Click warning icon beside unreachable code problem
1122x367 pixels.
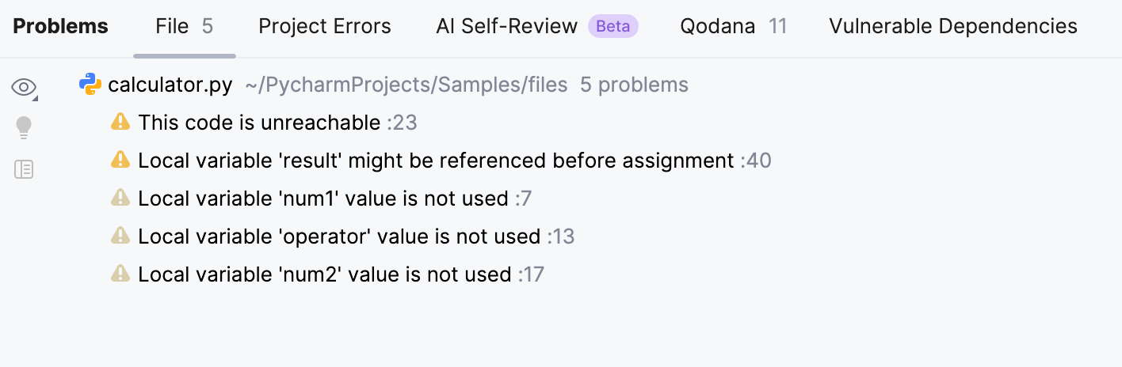(120, 122)
